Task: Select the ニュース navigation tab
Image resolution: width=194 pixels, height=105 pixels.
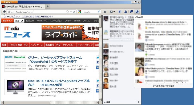Action: coord(19,21)
